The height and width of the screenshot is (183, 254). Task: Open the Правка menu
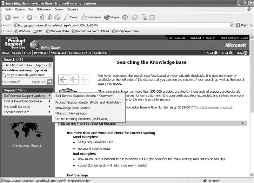(x=20, y=10)
